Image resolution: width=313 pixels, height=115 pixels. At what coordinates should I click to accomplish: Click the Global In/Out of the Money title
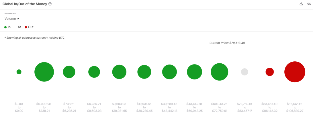[x=25, y=4]
